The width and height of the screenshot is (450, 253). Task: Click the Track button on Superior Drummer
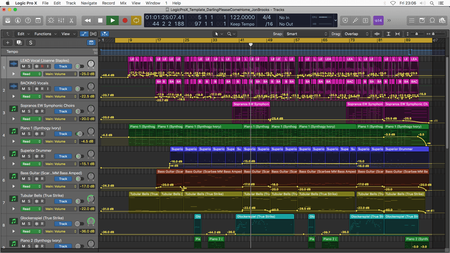click(x=63, y=156)
